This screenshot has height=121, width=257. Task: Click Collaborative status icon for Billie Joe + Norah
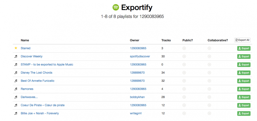pyautogui.click(x=209, y=113)
